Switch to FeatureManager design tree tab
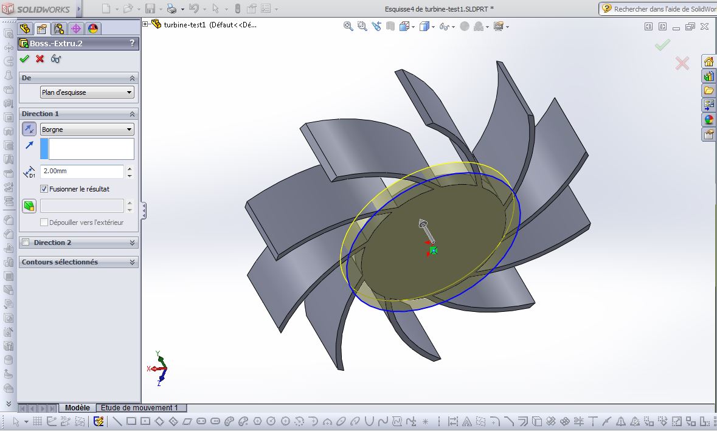The height and width of the screenshot is (431, 717). (25, 29)
